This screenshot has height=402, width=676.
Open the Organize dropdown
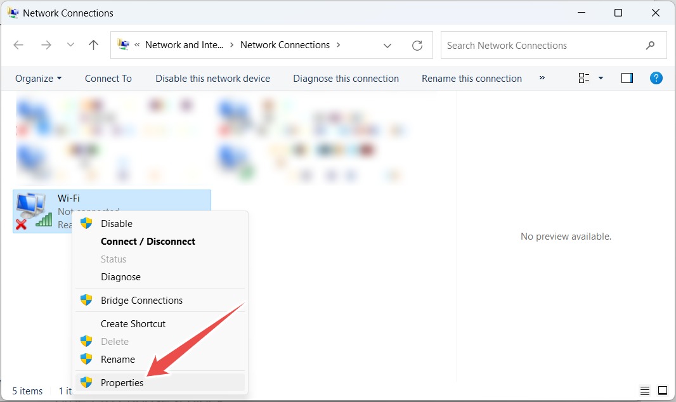click(37, 78)
